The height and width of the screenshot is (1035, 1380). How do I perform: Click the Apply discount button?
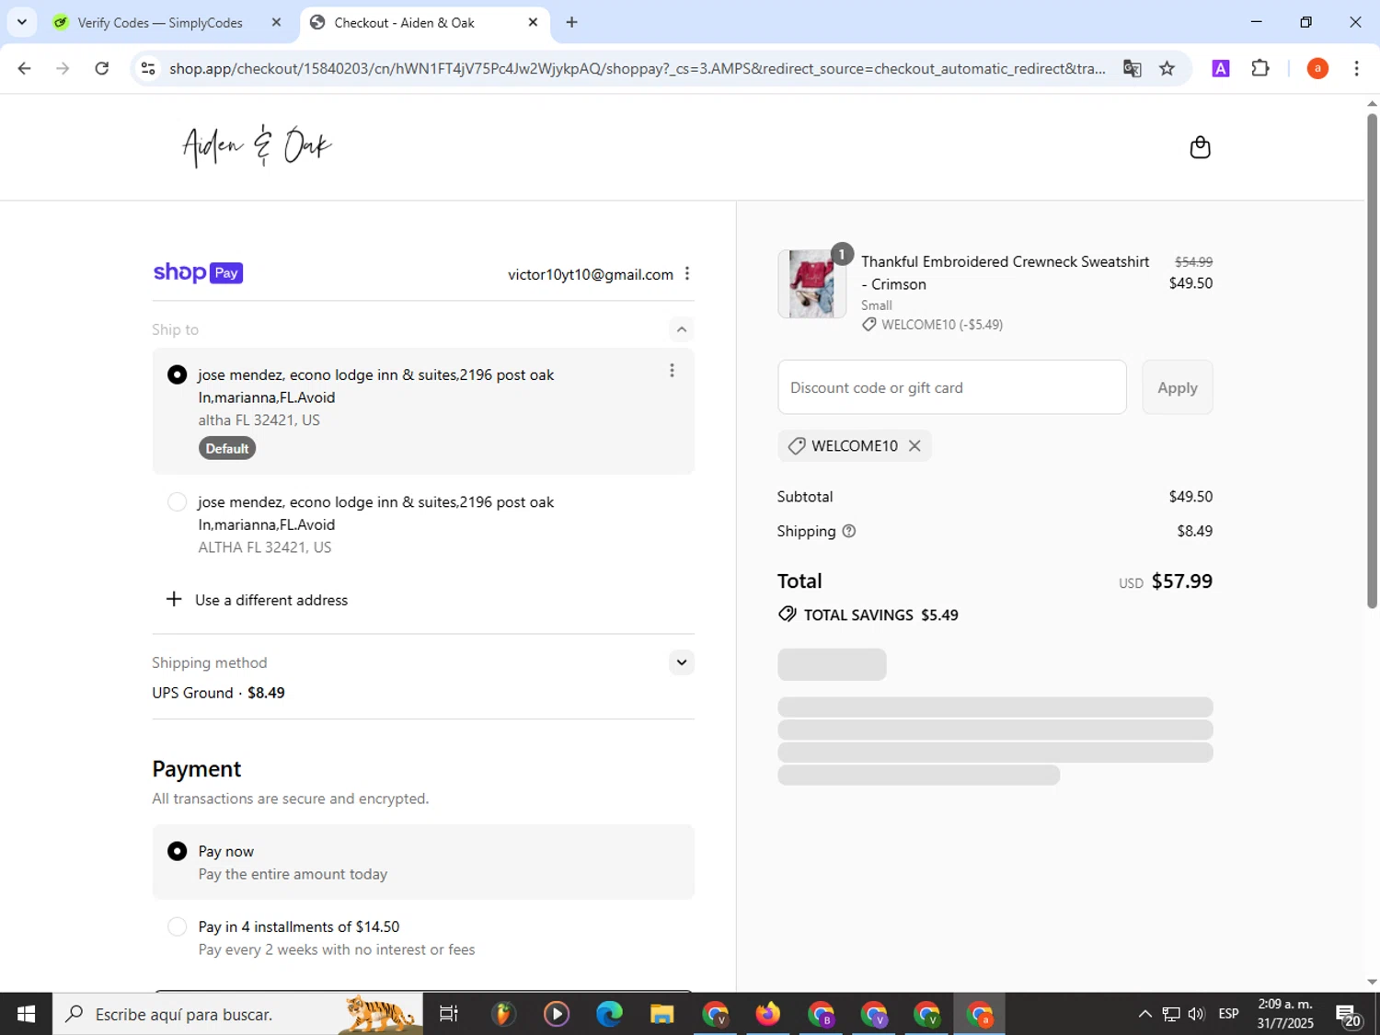pos(1178,387)
